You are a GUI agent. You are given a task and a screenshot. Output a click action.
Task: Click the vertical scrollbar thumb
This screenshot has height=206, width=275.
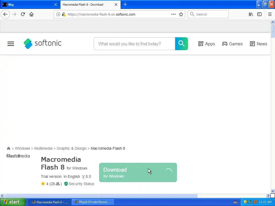(273, 31)
